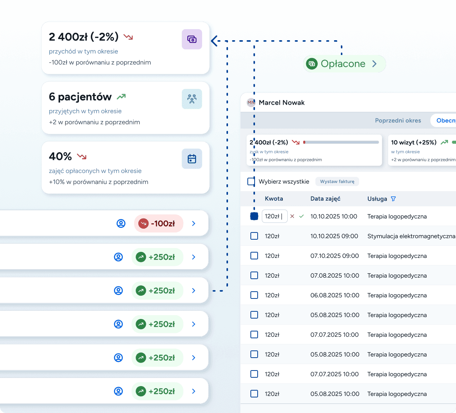Click the Marcel Nowak avatar
Screen dimensions: 456x413
251,102
